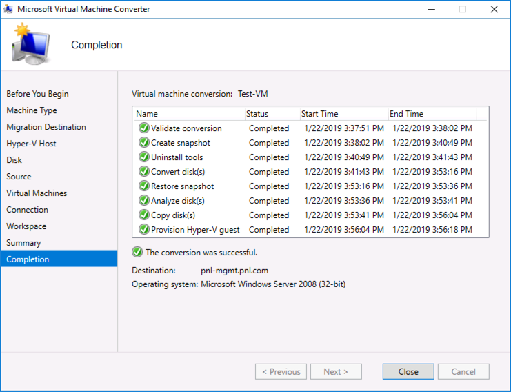Open the Workspace step
The height and width of the screenshot is (392, 511).
click(x=26, y=226)
